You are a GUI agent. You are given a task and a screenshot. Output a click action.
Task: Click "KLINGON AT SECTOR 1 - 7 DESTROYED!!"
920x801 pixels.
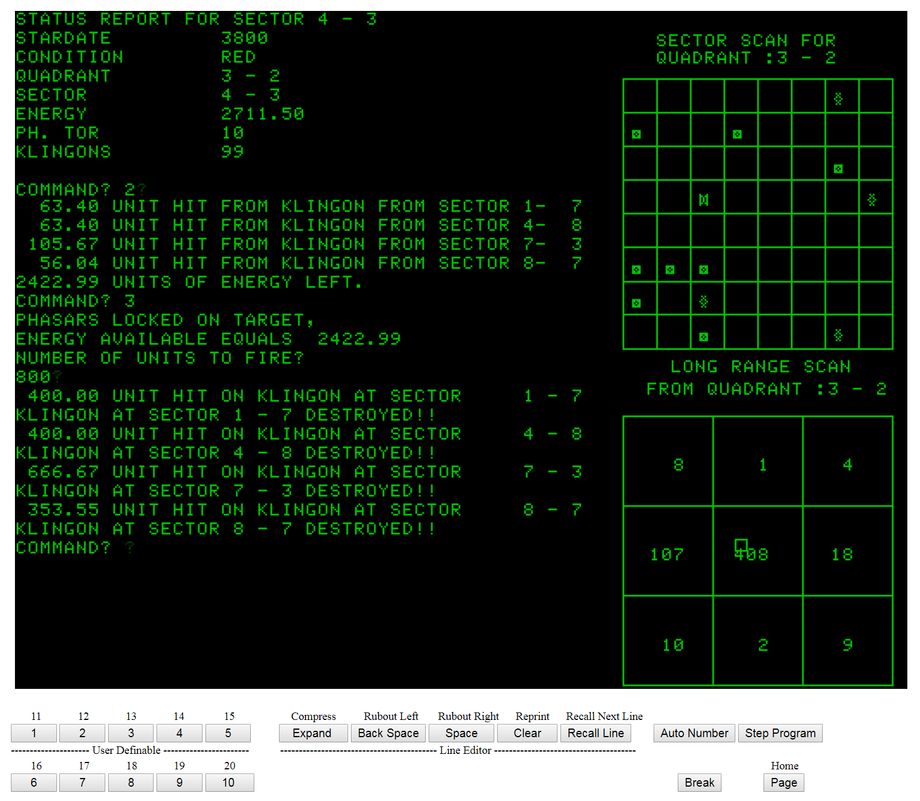coord(226,415)
